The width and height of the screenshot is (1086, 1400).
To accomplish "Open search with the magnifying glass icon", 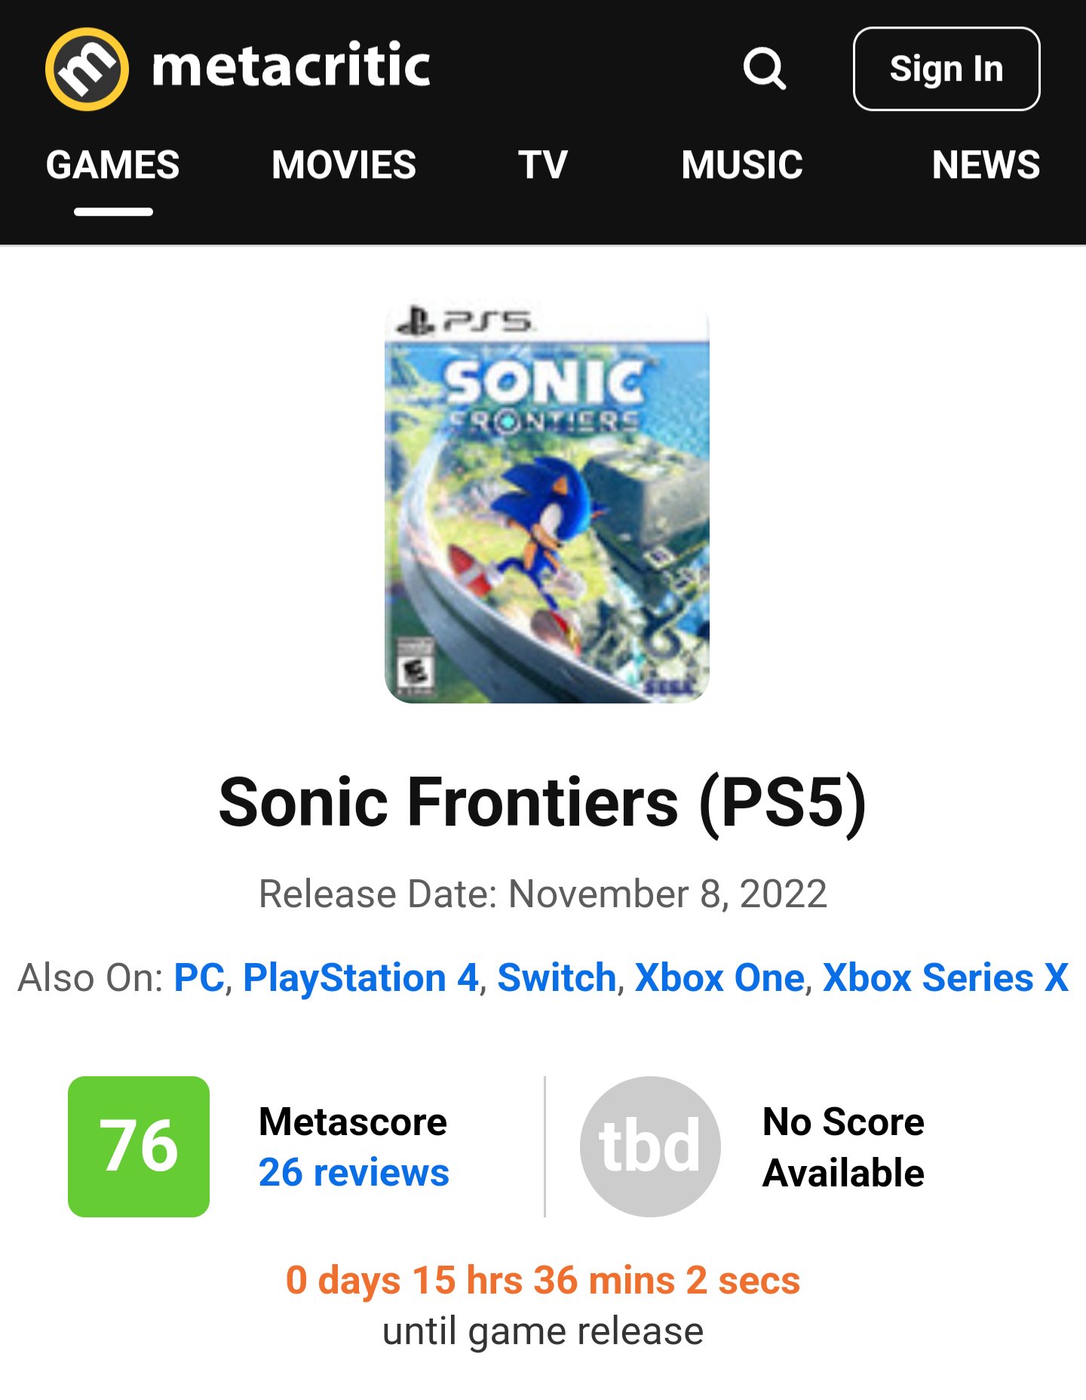I will coord(765,69).
